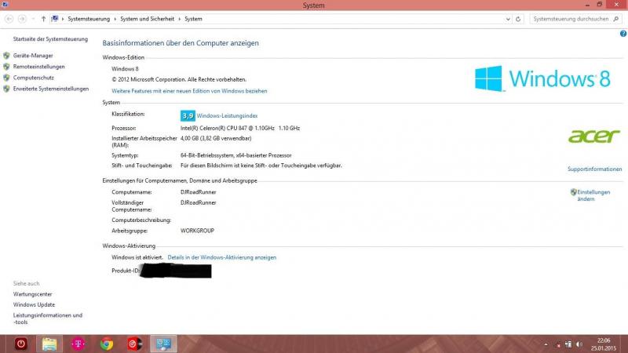Viewport: 628px width, 353px height.
Task: Open the Telekom app in taskbar
Action: (78, 344)
